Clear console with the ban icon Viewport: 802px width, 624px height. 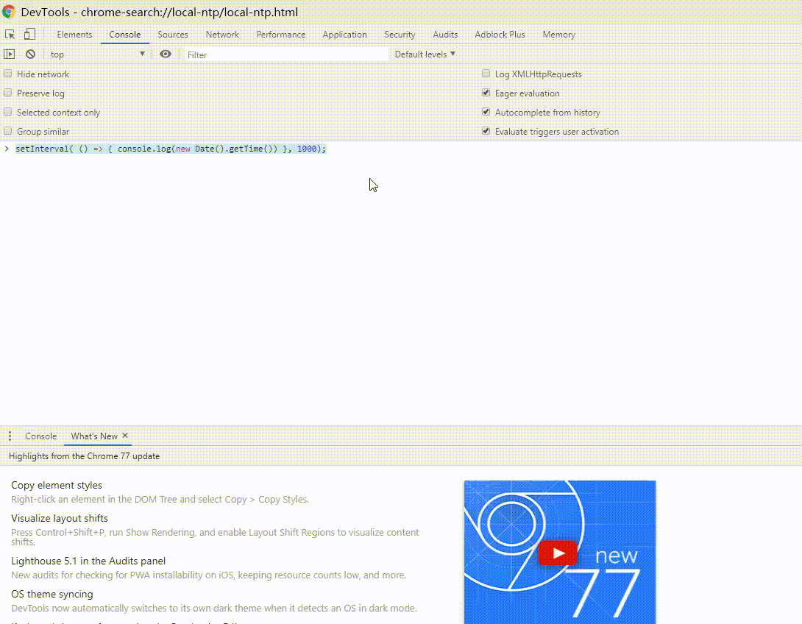click(x=31, y=54)
